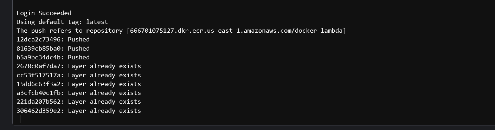495x130 pixels.
Task: Click 'Layer already exists' beside 2678c0af7da7
Action: 104,66
